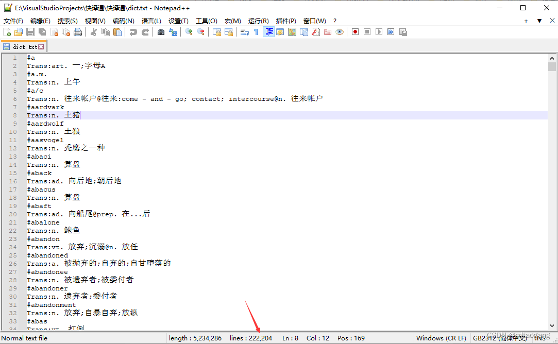This screenshot has width=558, height=344.
Task: Toggle synchronized vertical scrolling
Action: tap(217, 32)
